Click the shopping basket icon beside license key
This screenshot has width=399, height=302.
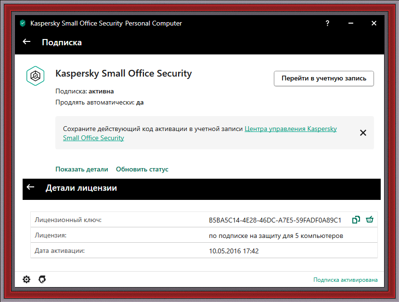[370, 219]
